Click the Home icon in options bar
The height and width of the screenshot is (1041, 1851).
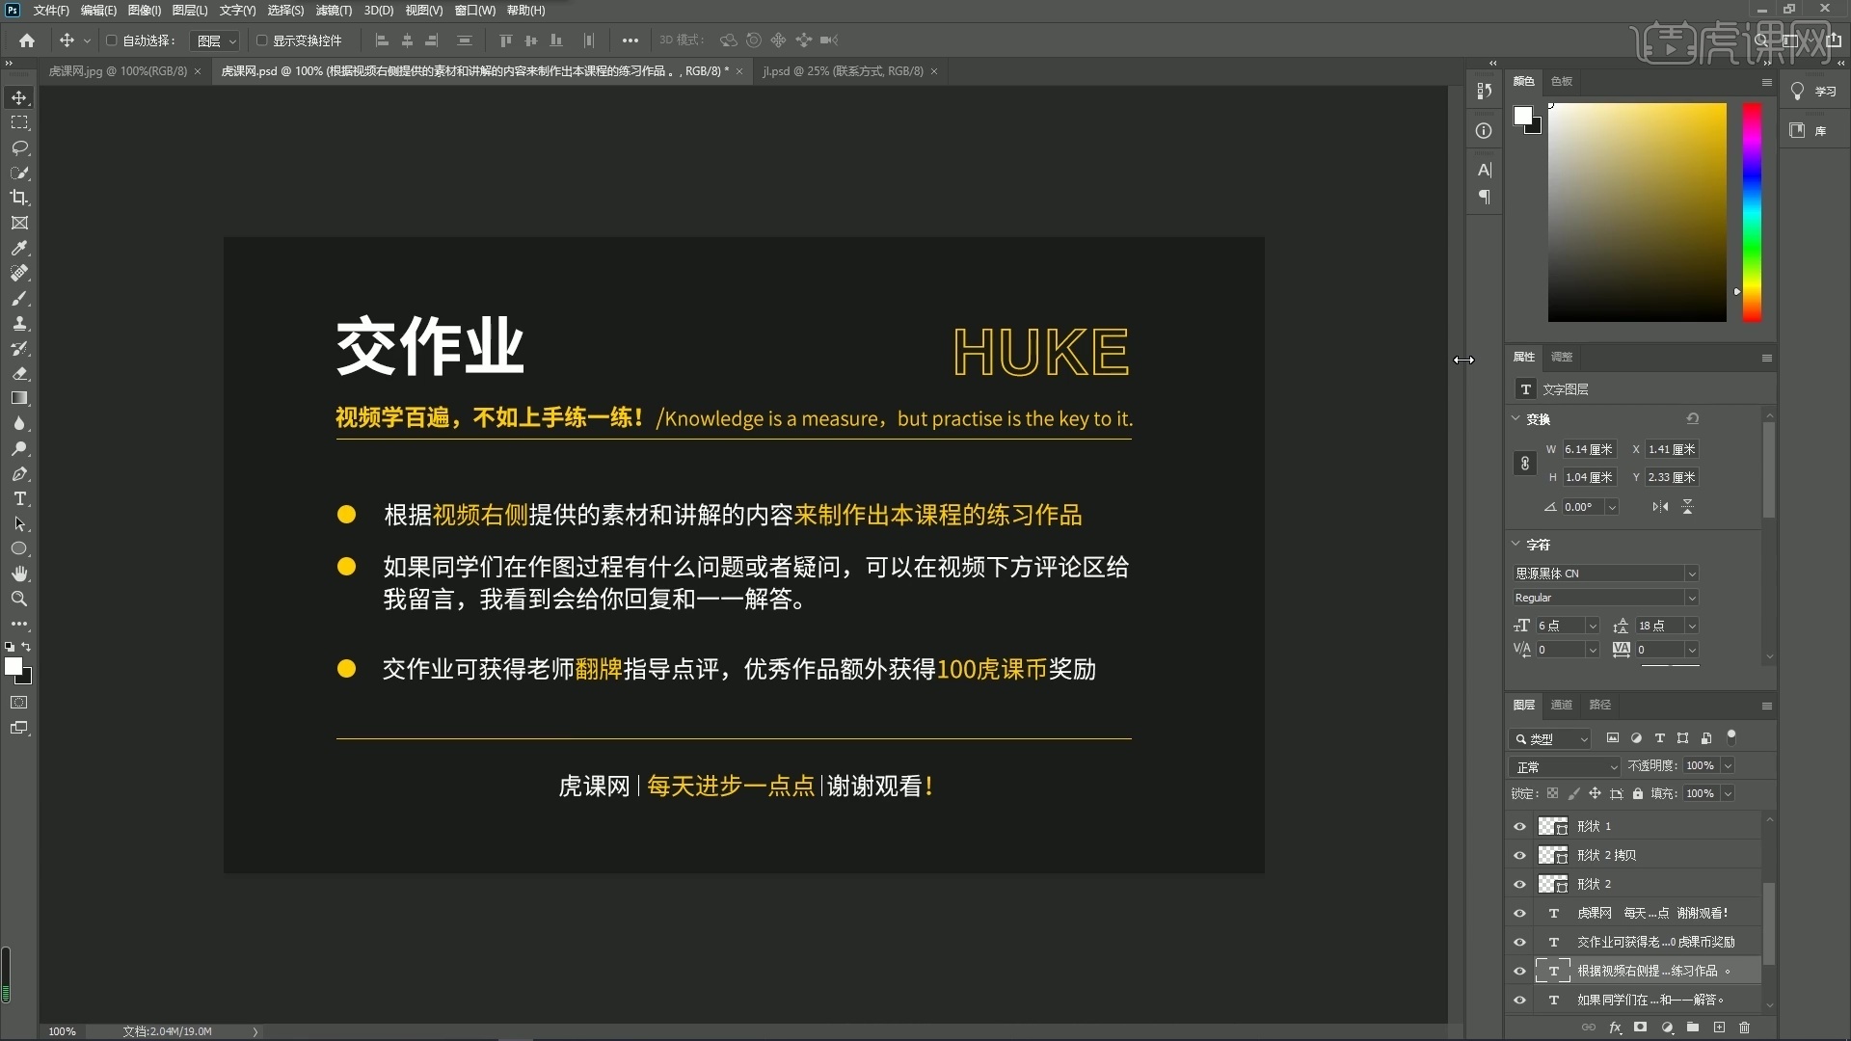(x=27, y=40)
